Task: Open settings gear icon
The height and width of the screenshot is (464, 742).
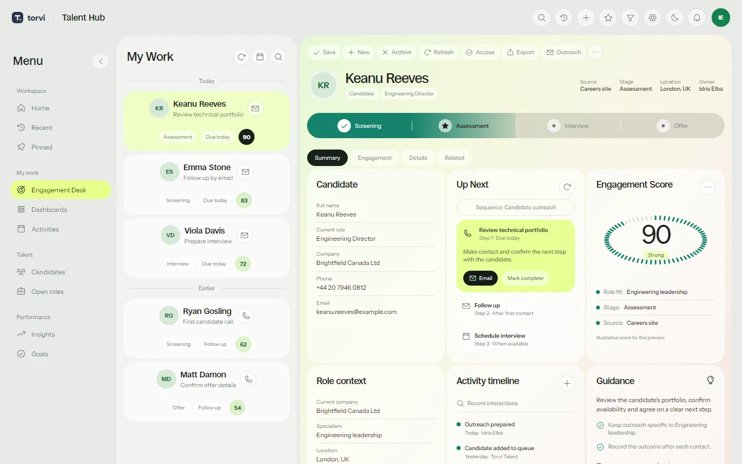Action: pos(652,18)
